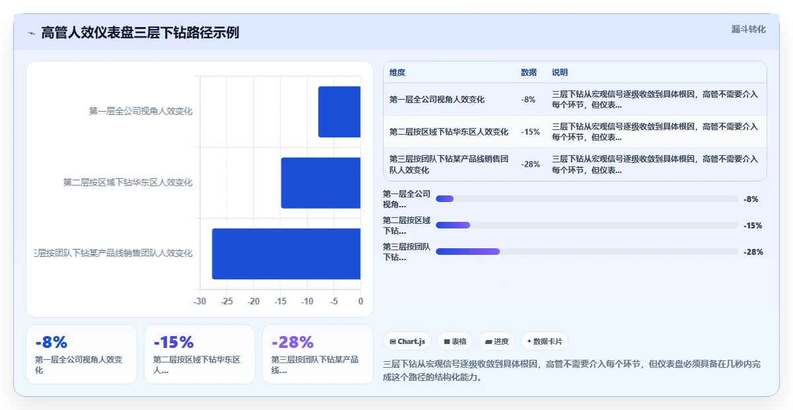The width and height of the screenshot is (793, 410).
Task: Click the 高管人效仪表盘三层下钻路径示例 title
Action: click(x=140, y=33)
